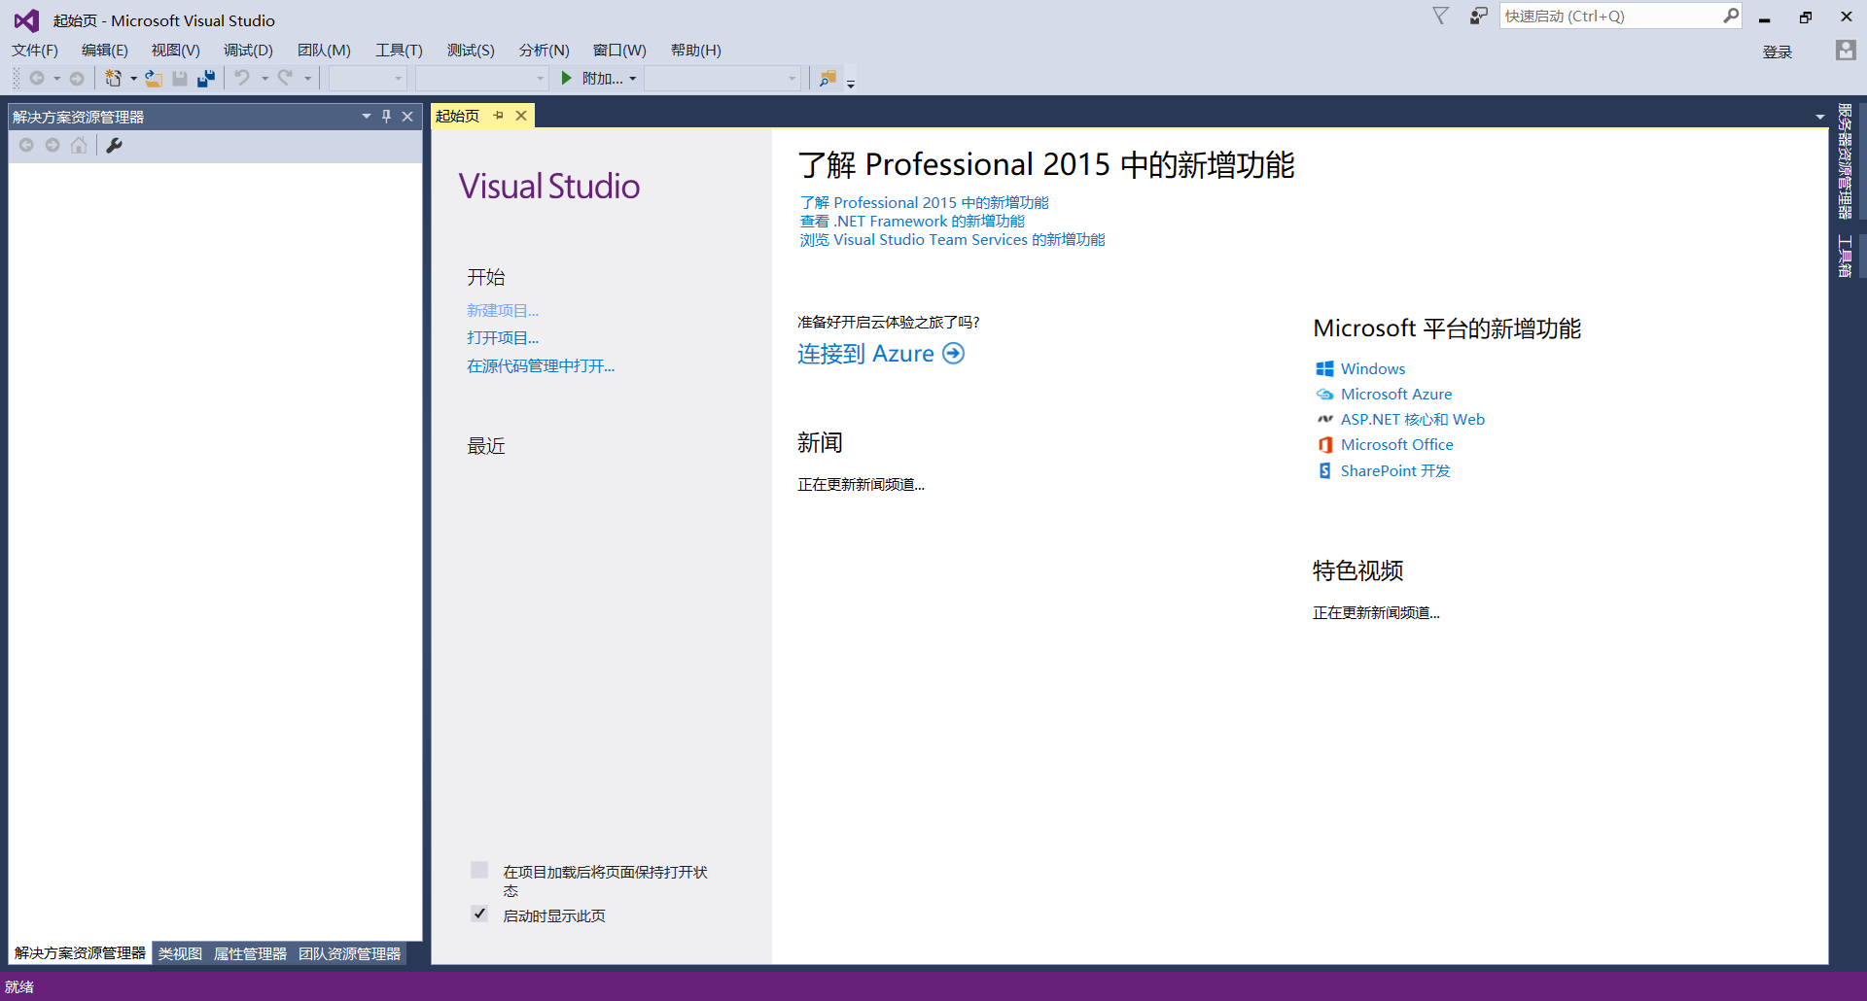Uncheck 启动时显示此页 checkbox
The image size is (1867, 1001).
tap(479, 914)
